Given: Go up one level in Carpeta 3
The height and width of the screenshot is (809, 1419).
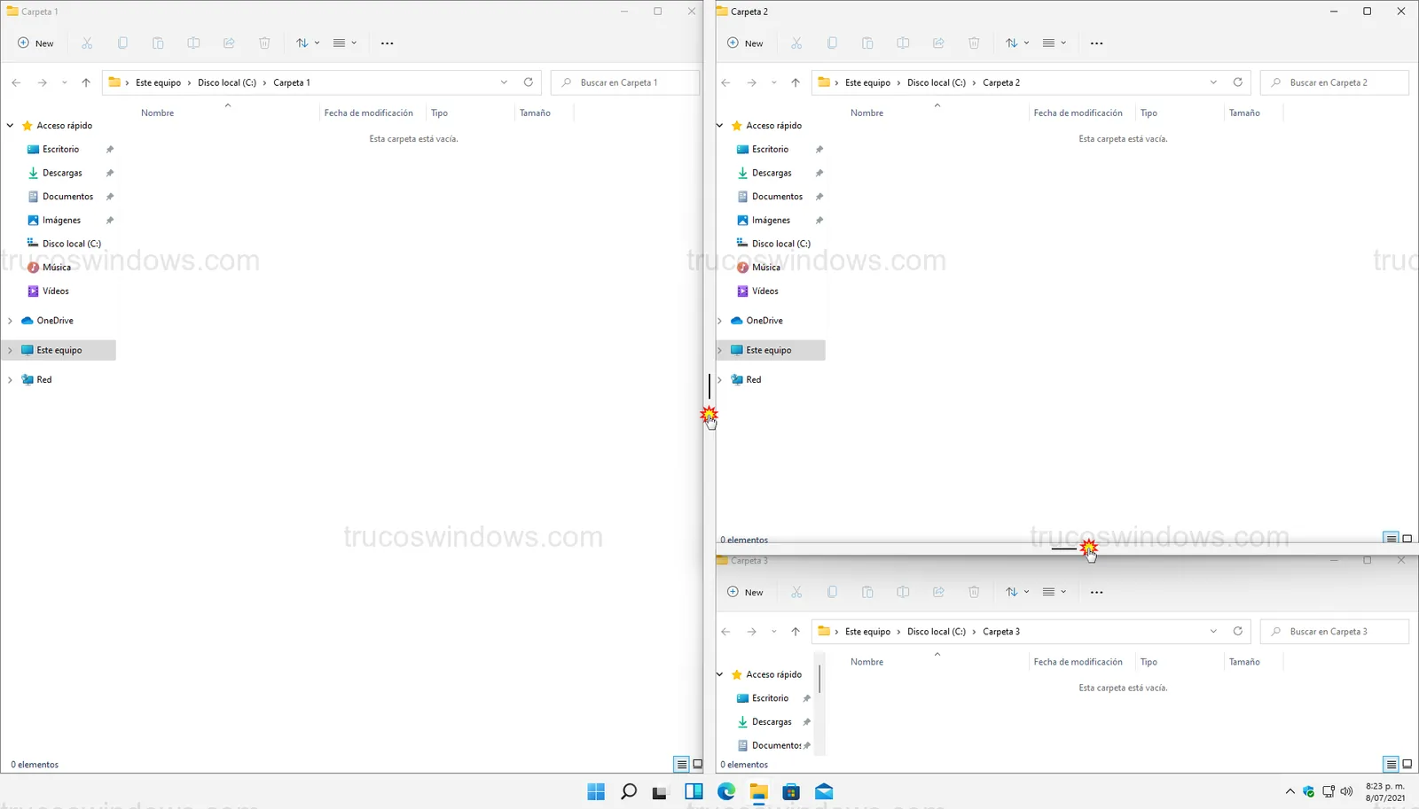Looking at the screenshot, I should 796,632.
